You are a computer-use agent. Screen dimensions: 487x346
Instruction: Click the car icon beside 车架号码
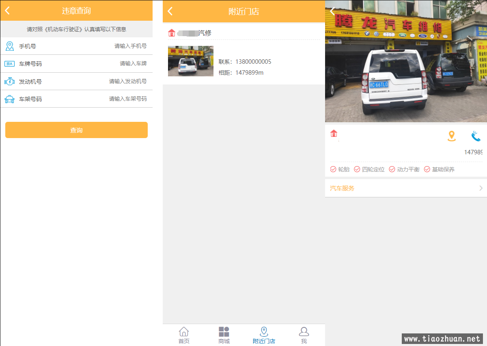[x=9, y=99]
